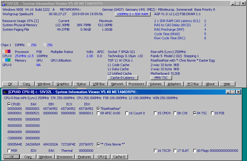Open the Cache-0 menu button
The width and height of the screenshot is (247, 161).
119,157
